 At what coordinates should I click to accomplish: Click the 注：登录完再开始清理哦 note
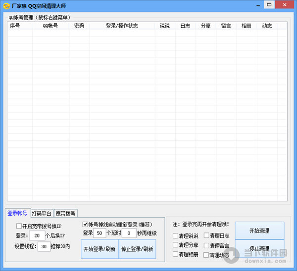click(x=201, y=225)
